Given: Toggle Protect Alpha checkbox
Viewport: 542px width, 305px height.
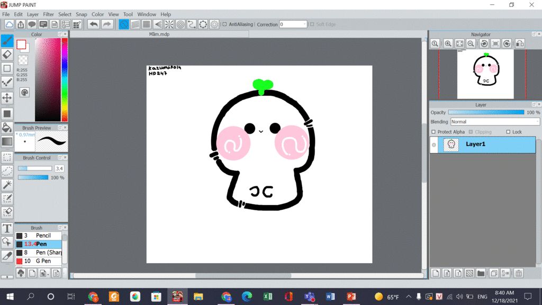Looking at the screenshot, I should coord(433,132).
